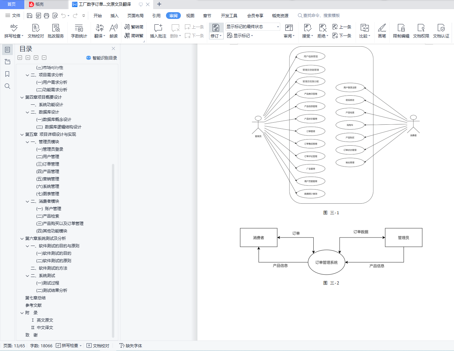454x351 pixels.
Task: Collapse the 第六章系统测试及分析 section
Action: tap(22, 239)
